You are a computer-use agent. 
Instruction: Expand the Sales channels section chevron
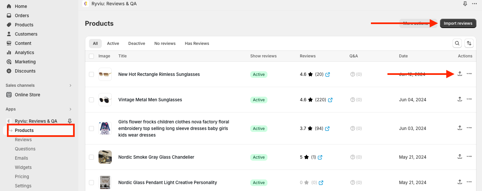pyautogui.click(x=70, y=85)
